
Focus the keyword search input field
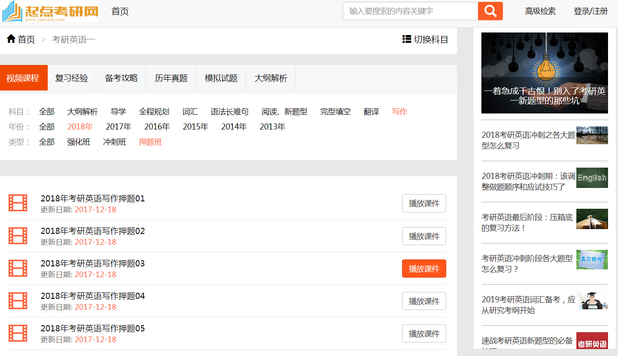point(410,11)
